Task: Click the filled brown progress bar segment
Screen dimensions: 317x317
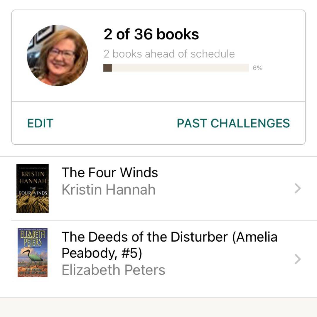Action: tap(107, 68)
